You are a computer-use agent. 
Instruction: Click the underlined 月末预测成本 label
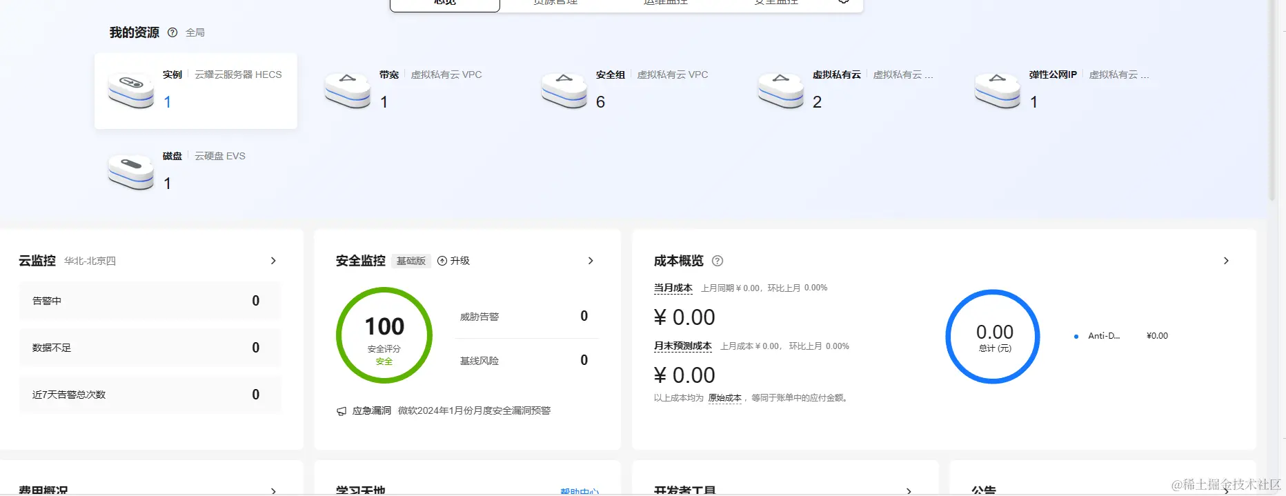pos(683,346)
